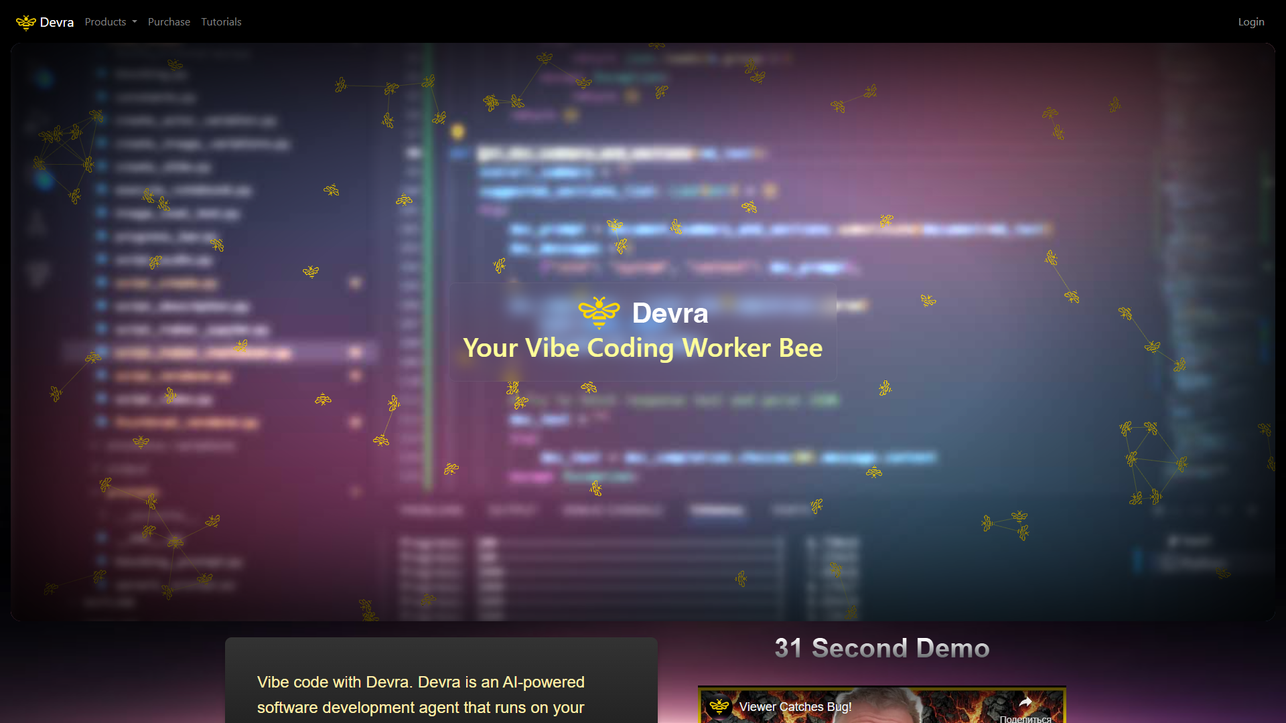Open the Devra home link text
1286x723 pixels.
[x=57, y=22]
